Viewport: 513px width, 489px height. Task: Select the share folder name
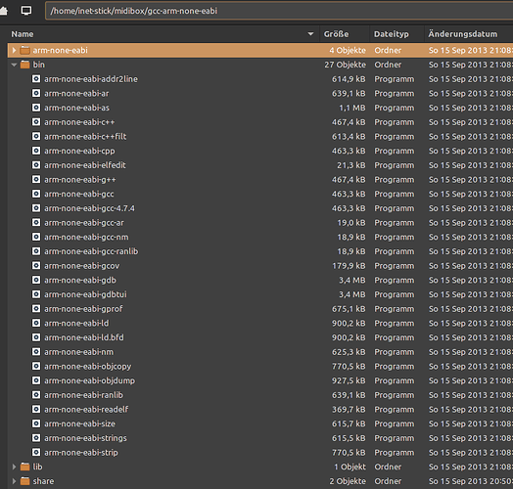[x=43, y=481]
